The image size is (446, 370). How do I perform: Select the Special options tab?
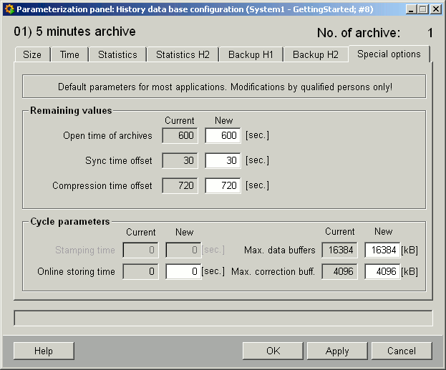click(389, 54)
